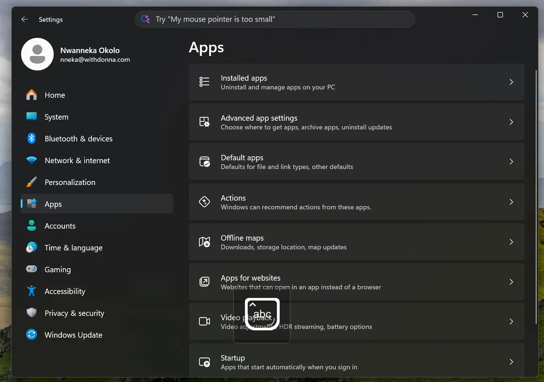This screenshot has height=382, width=544.
Task: Click the Privacy & security shield icon
Action: point(32,313)
